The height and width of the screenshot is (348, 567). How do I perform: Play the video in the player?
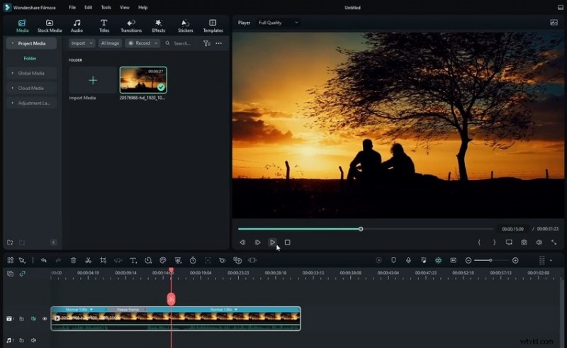point(272,242)
